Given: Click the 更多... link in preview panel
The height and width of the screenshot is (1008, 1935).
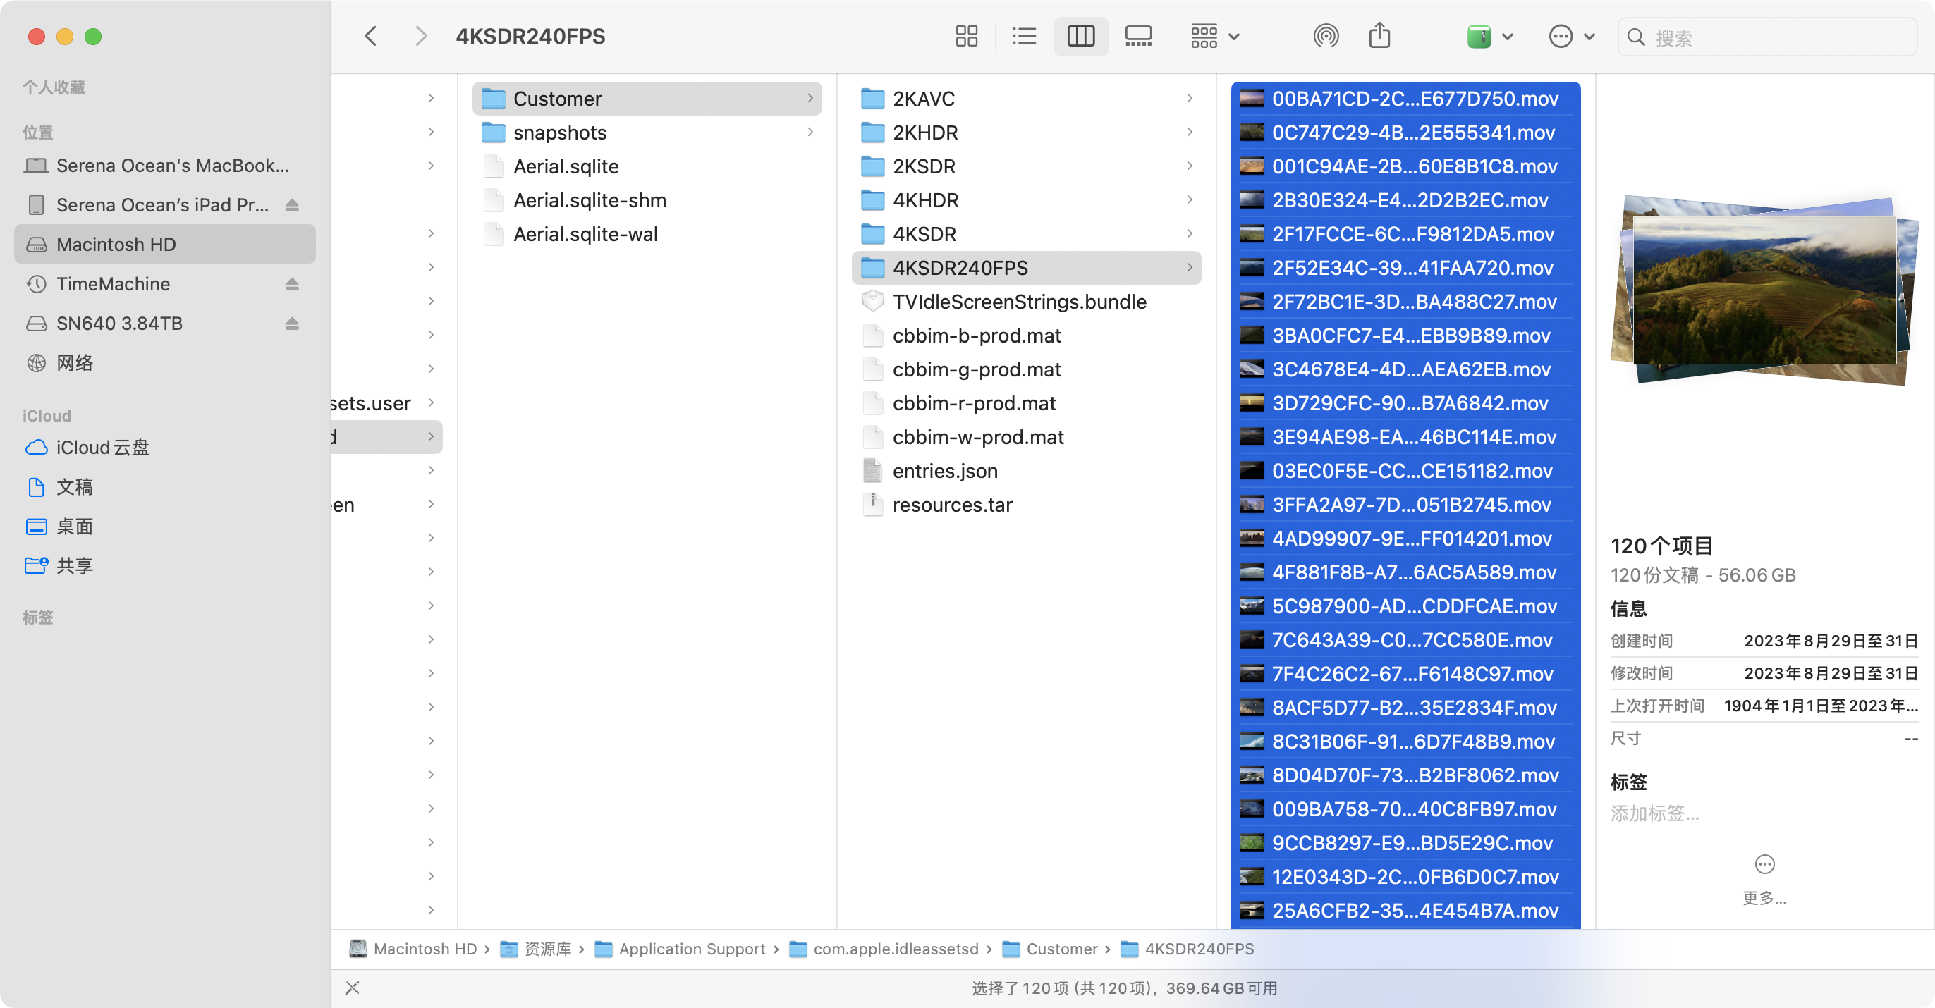Looking at the screenshot, I should (x=1764, y=897).
